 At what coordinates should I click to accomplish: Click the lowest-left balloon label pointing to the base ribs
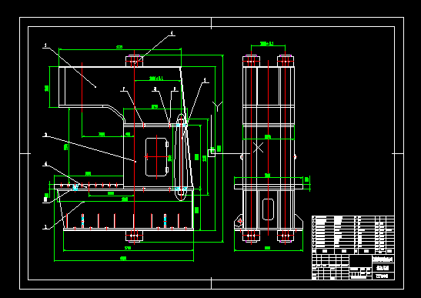pos(45,227)
